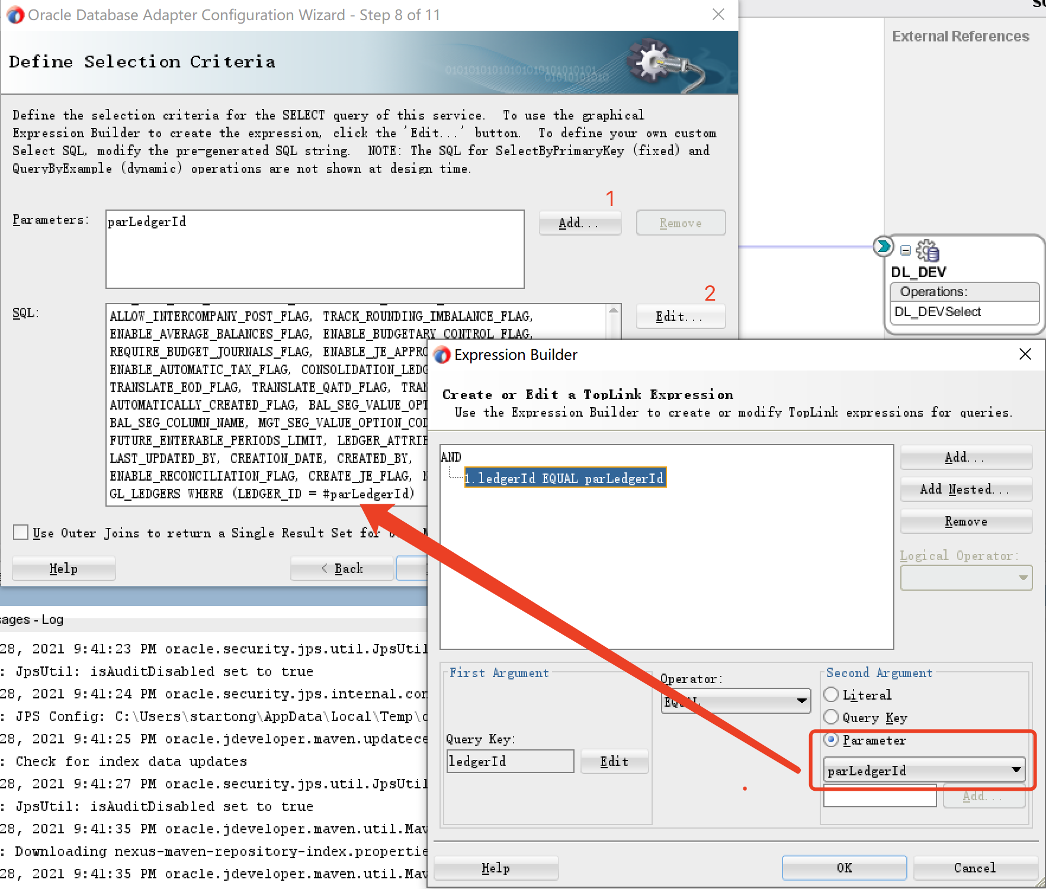Click the Oracle icon in Expression Builder title

pyautogui.click(x=442, y=355)
